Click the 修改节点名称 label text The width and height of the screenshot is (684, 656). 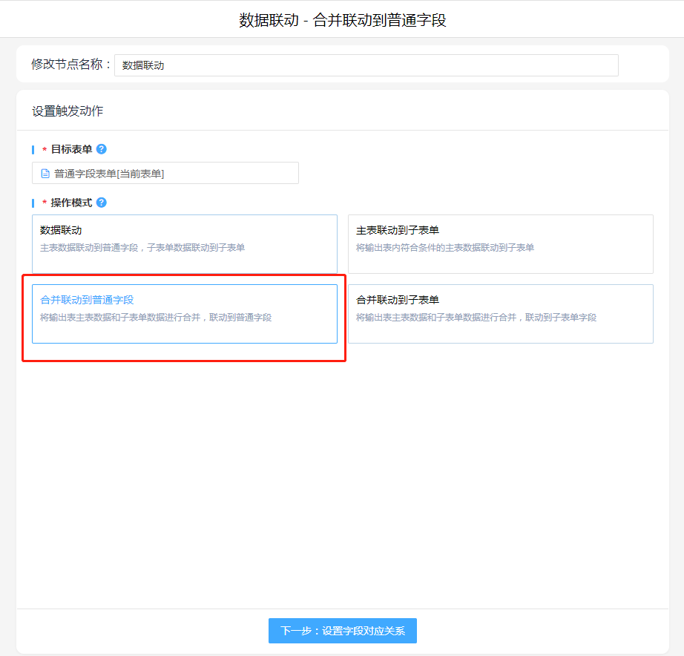(x=70, y=65)
